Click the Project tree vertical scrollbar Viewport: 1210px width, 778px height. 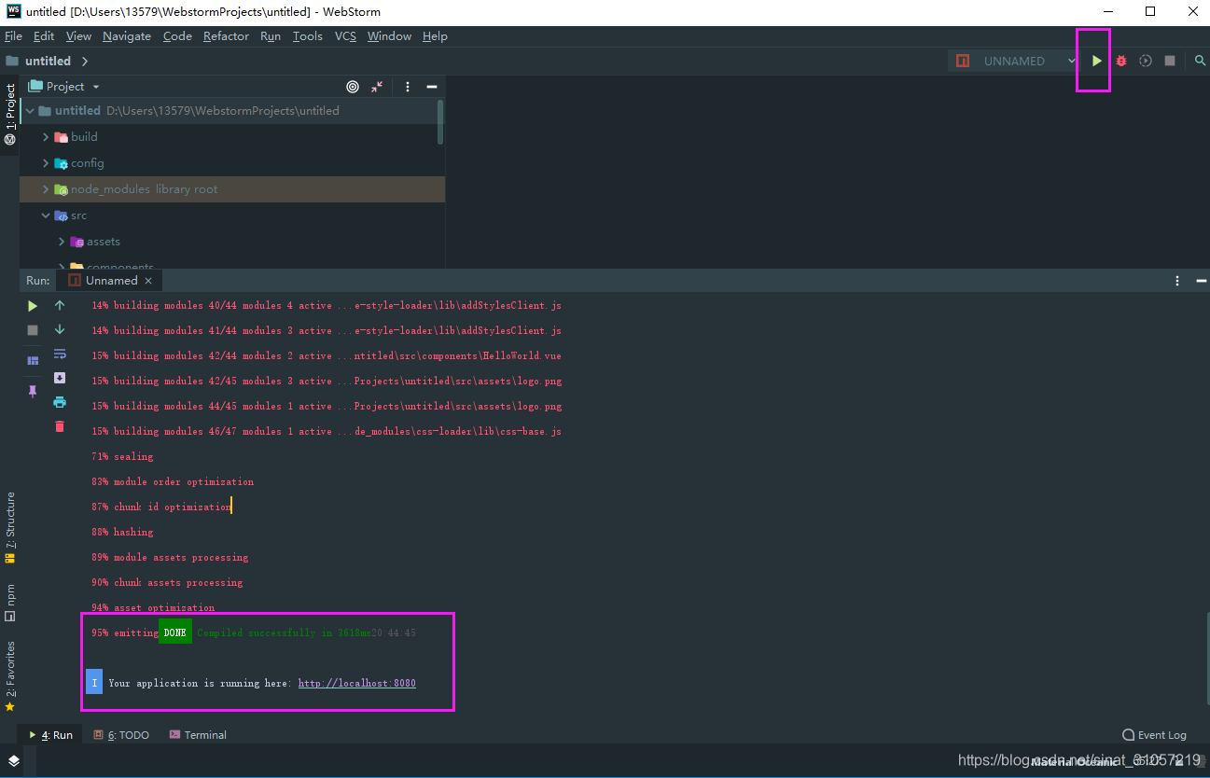pos(440,122)
